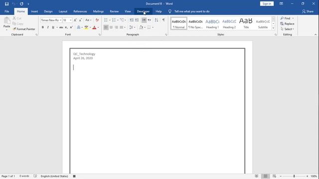Toggle left-to-right text direction
Image resolution: width=319 pixels, height=179 pixels.
tap(144, 20)
